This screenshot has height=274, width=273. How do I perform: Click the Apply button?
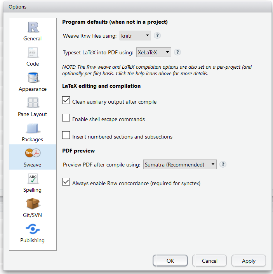pyautogui.click(x=249, y=261)
